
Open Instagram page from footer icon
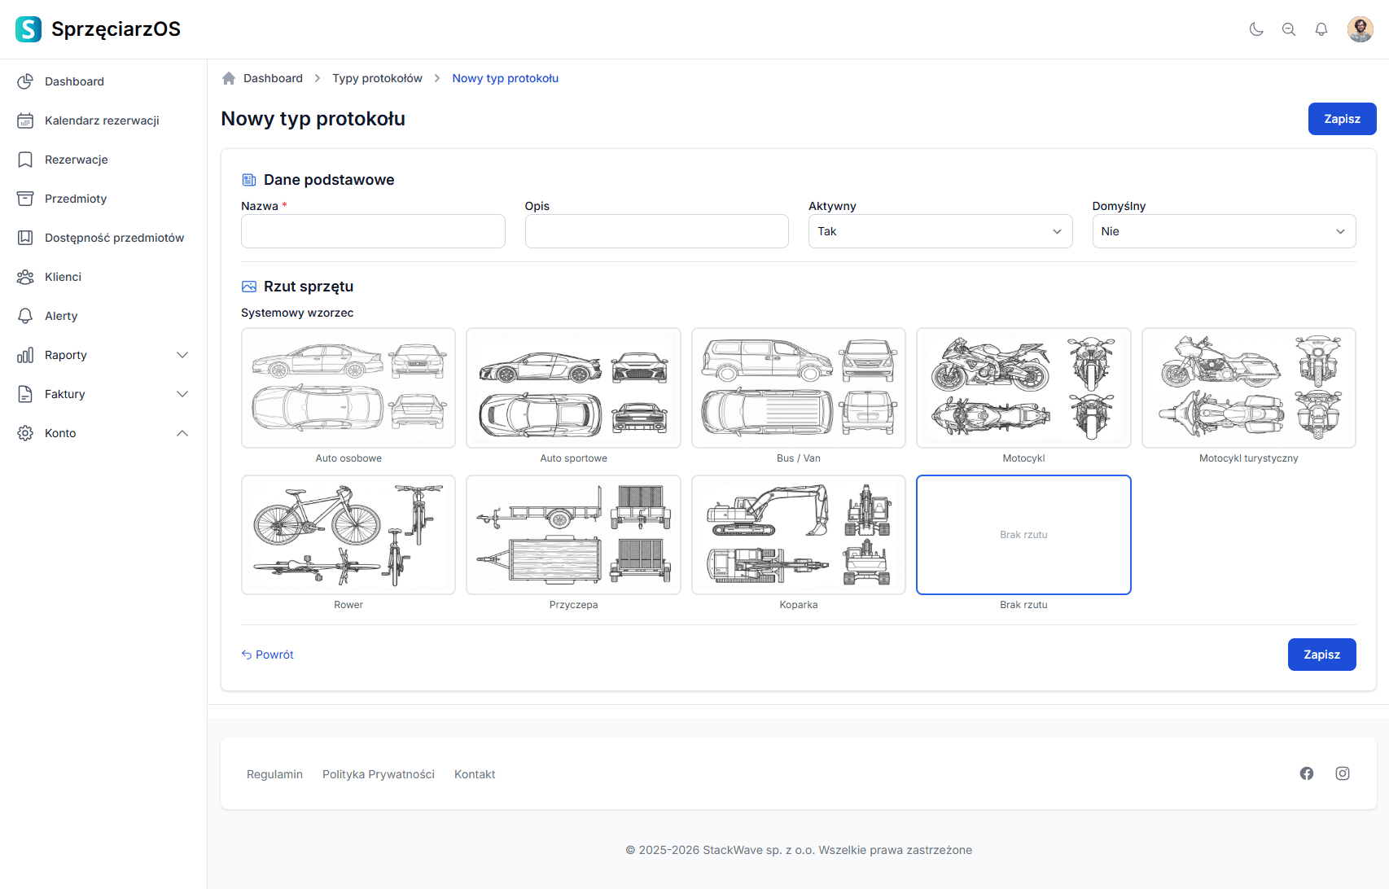[1343, 773]
